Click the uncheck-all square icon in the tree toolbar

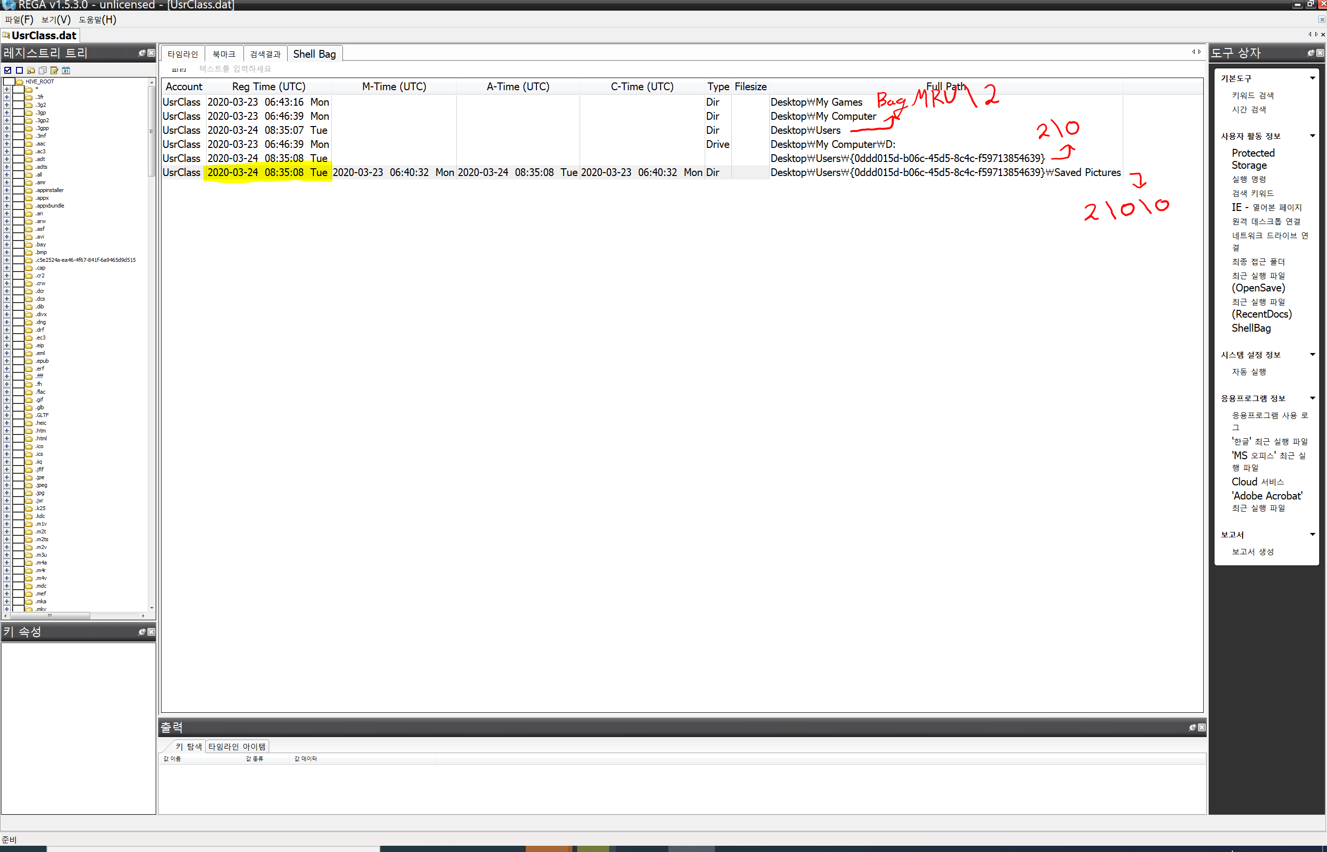[x=19, y=70]
